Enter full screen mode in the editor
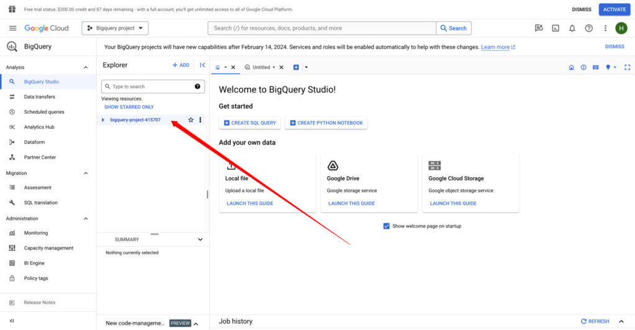 [x=627, y=67]
